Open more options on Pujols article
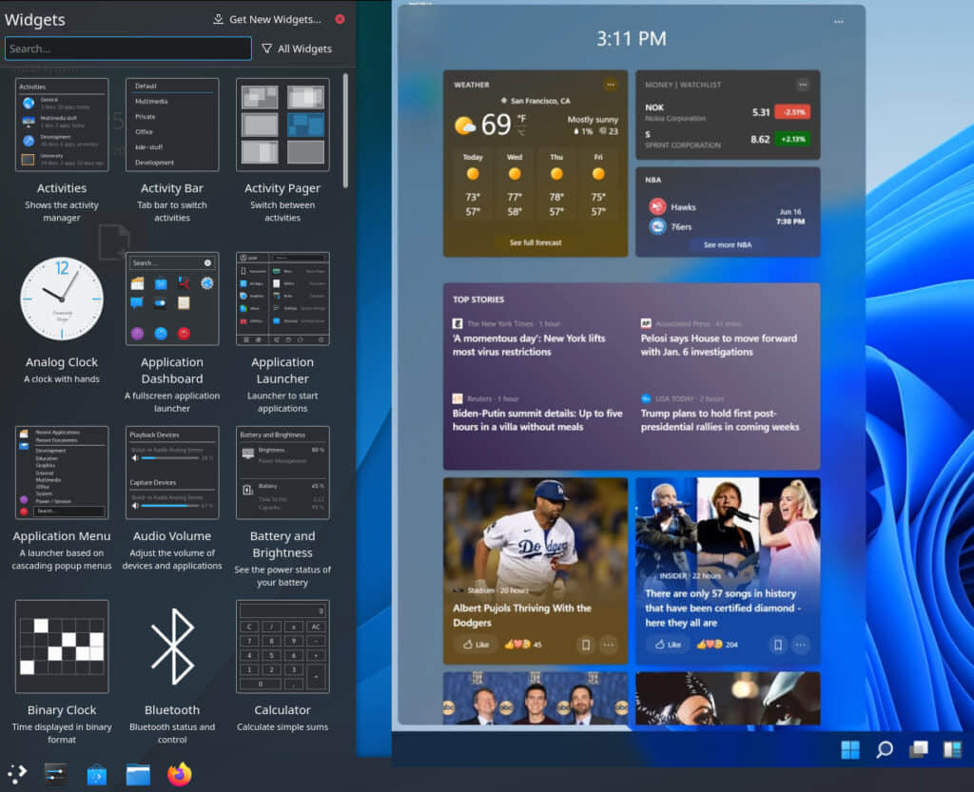This screenshot has height=792, width=974. pyautogui.click(x=609, y=645)
